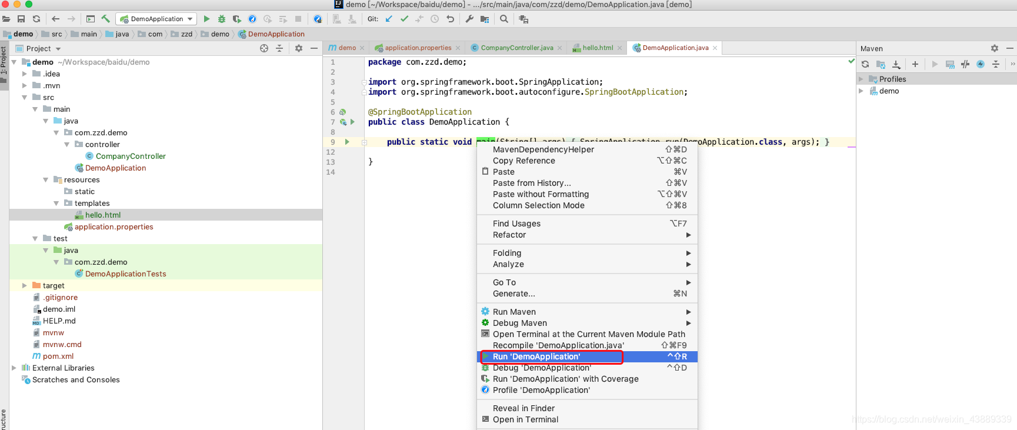The image size is (1017, 430).
Task: Choose Run 'DemoApplication' with Coverage
Action: (x=587, y=379)
